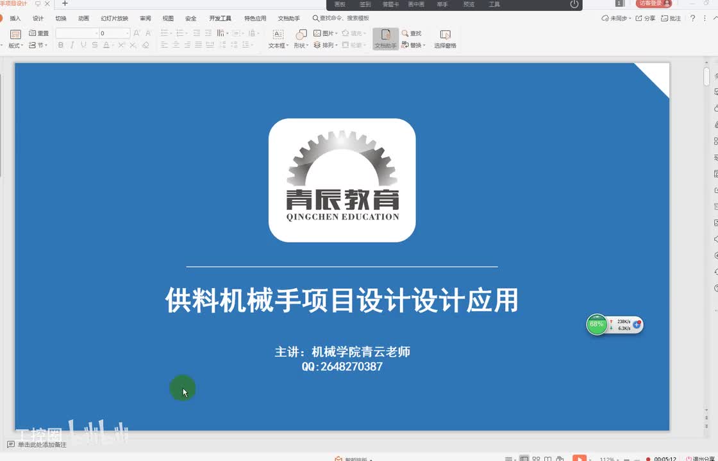Click the 68% memory accelerator ball
Viewport: 718px width, 461px height.
coord(597,324)
